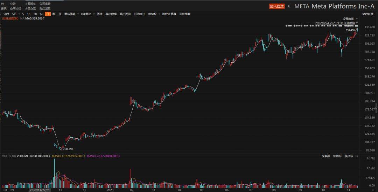The width and height of the screenshot is (378, 192).
Task: Click the 加入自选 button
Action: pyautogui.click(x=277, y=6)
